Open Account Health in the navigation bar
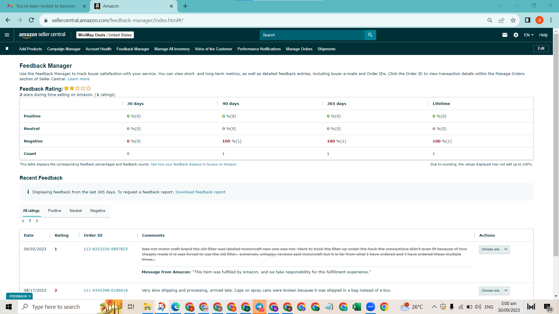 [98, 49]
